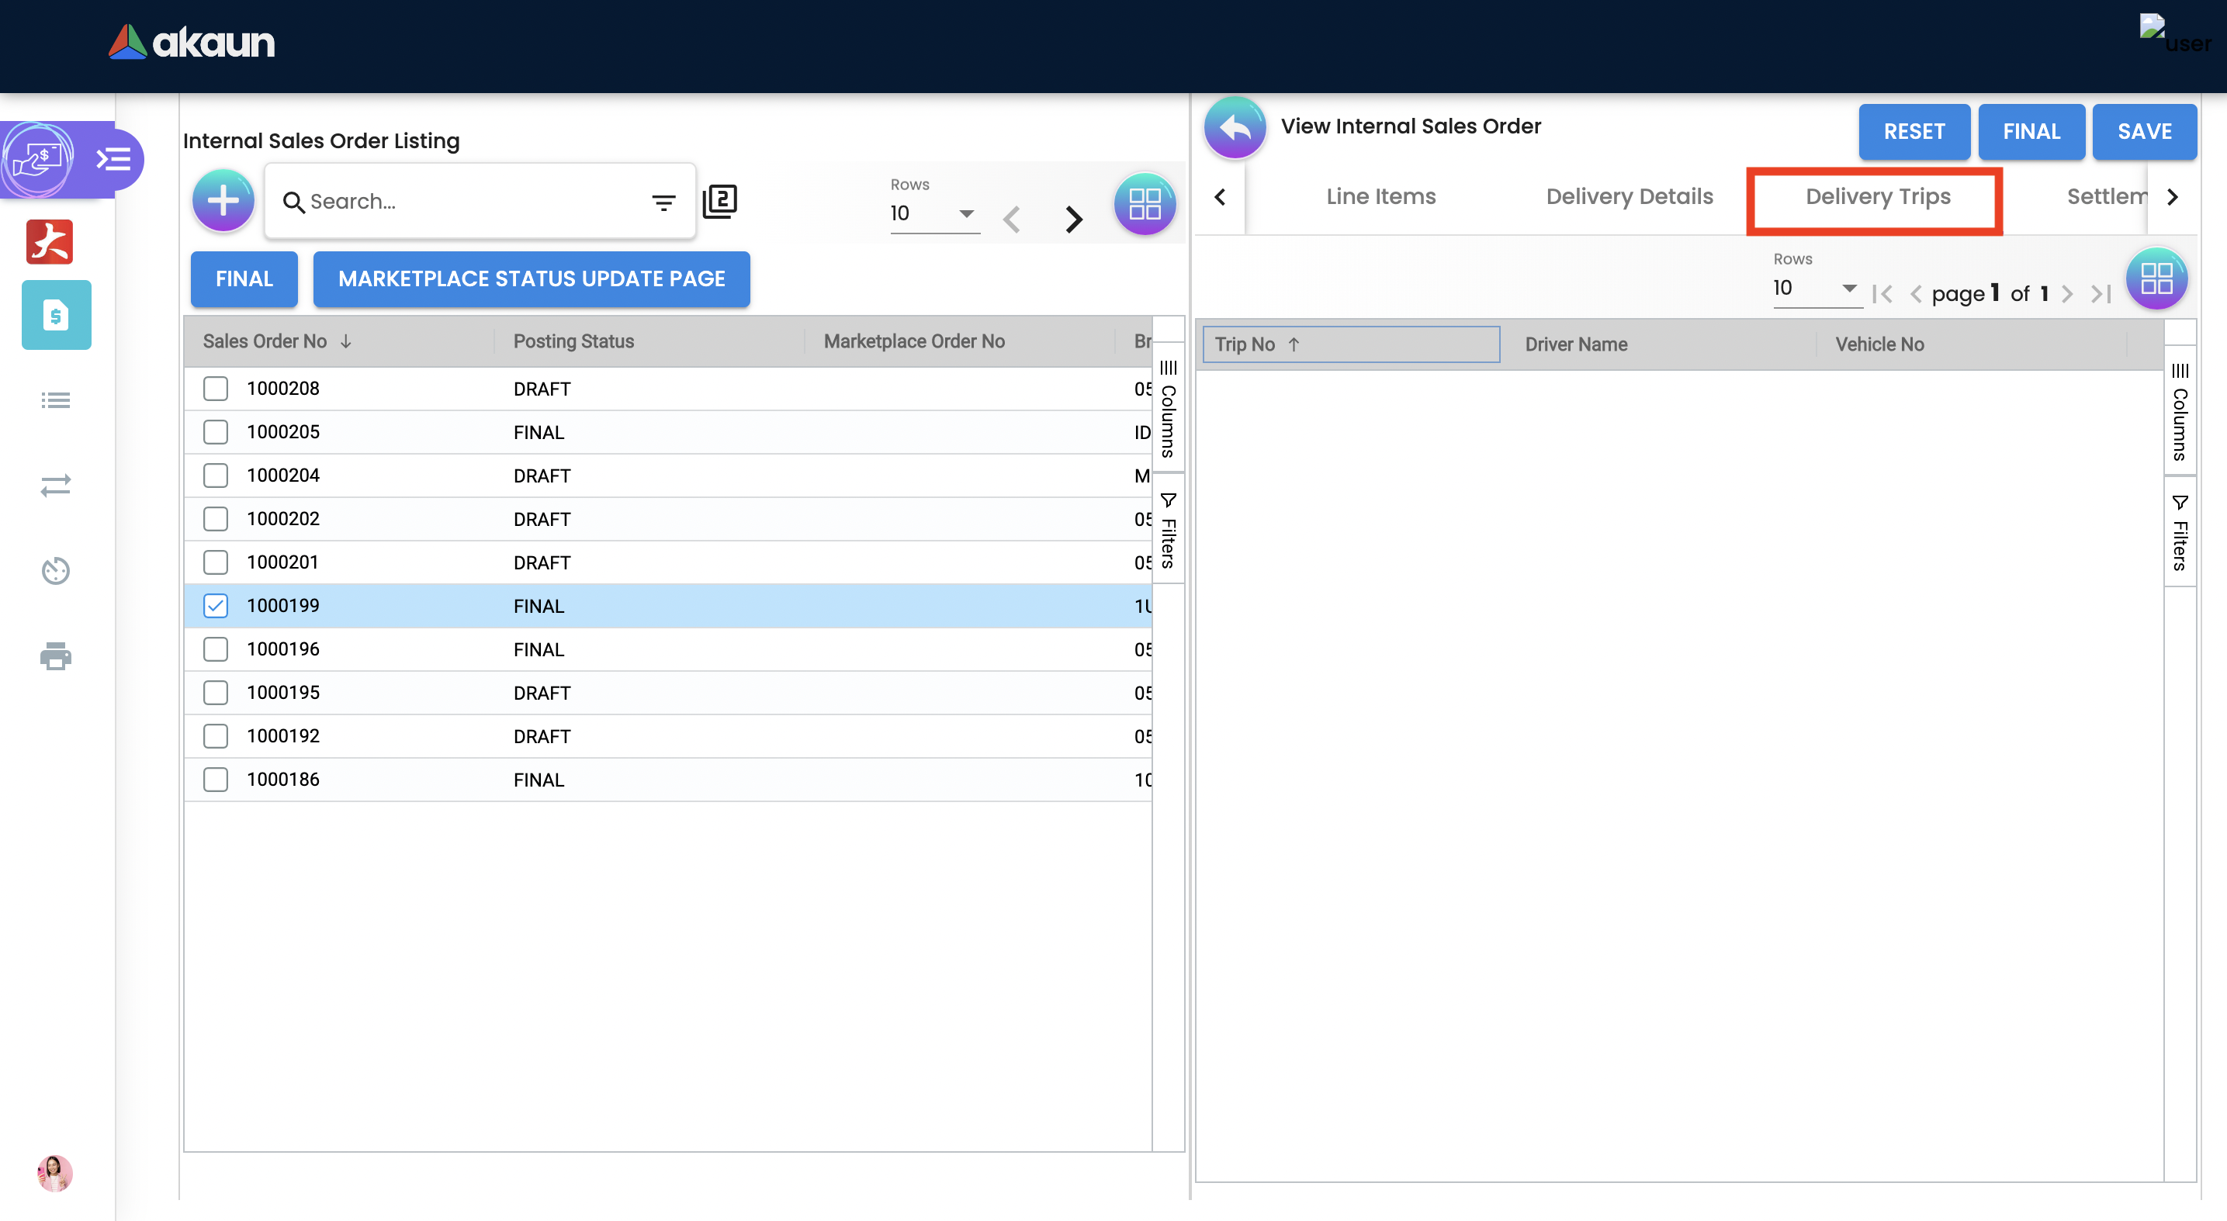Click the transfer arrows icon in the sidebar
The image size is (2227, 1221).
pos(55,485)
